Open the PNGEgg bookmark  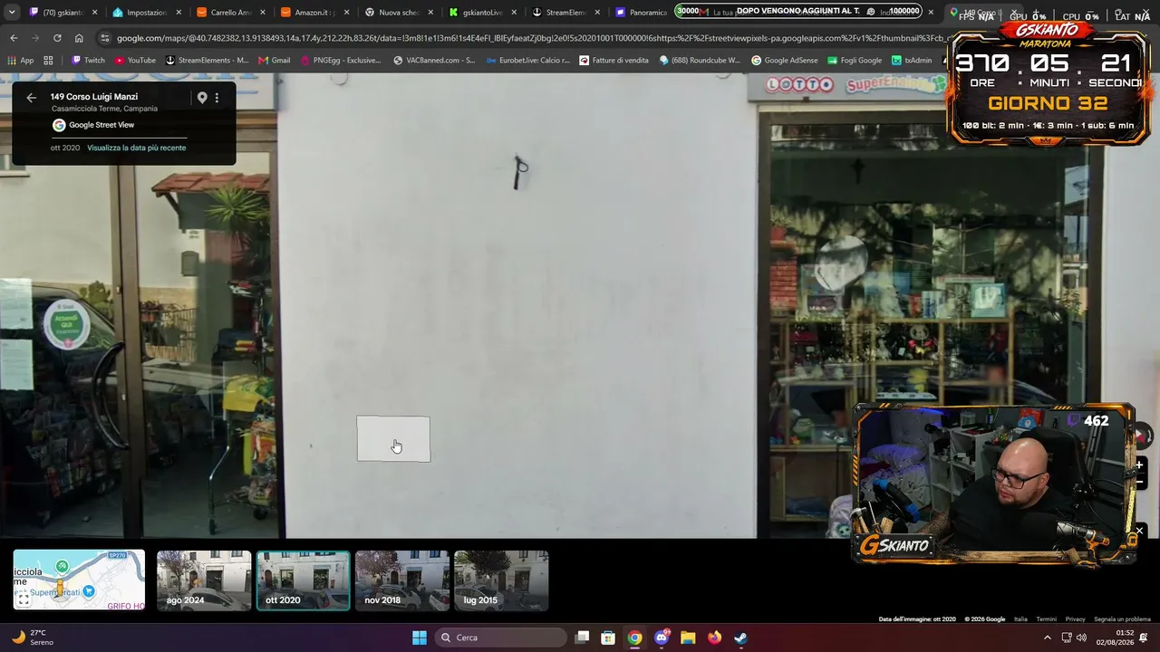coord(341,61)
